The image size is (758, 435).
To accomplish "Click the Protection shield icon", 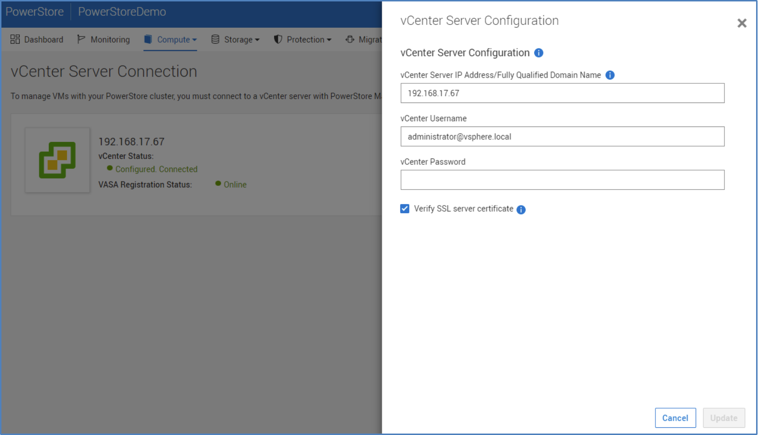I will click(278, 39).
